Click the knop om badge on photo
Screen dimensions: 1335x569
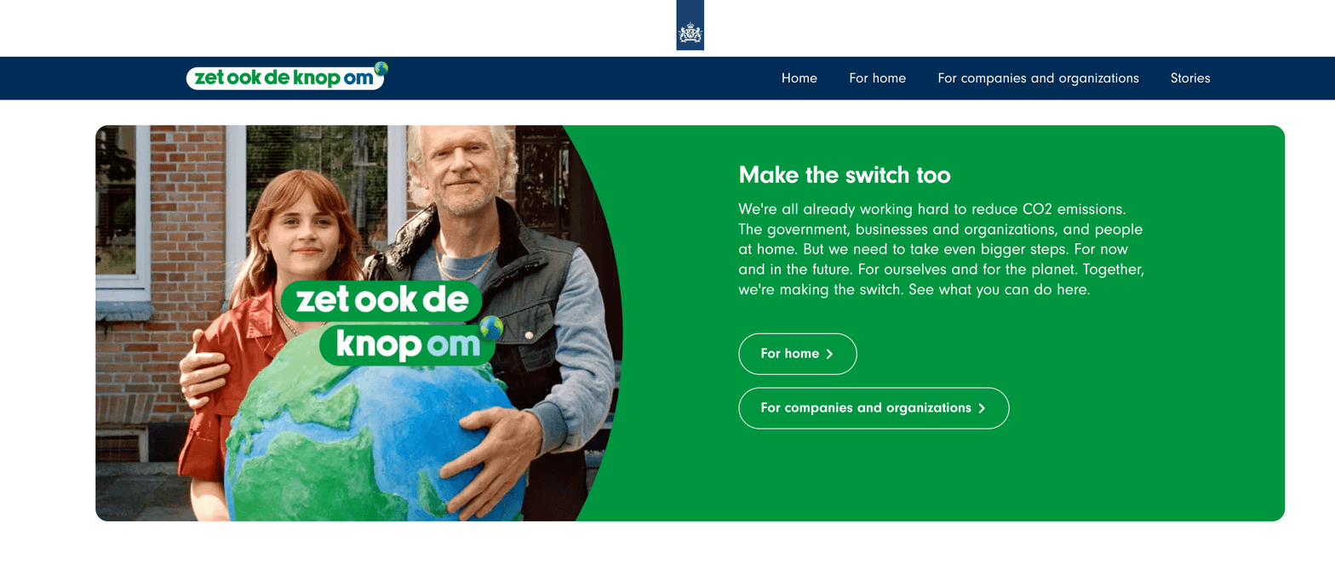pyautogui.click(x=407, y=344)
